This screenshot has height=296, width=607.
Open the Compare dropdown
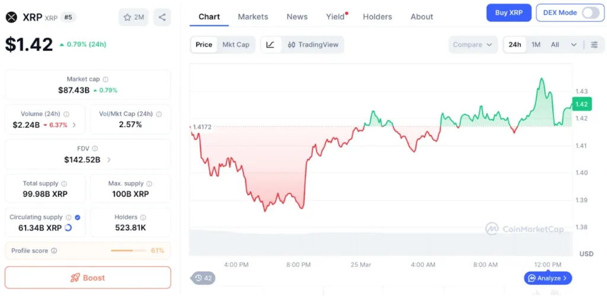coord(472,44)
